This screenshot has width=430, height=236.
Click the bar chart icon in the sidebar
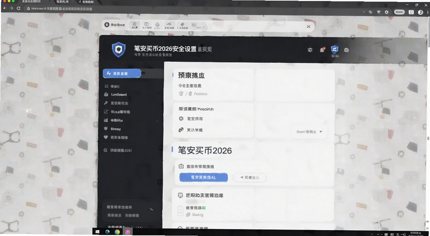pos(106,120)
